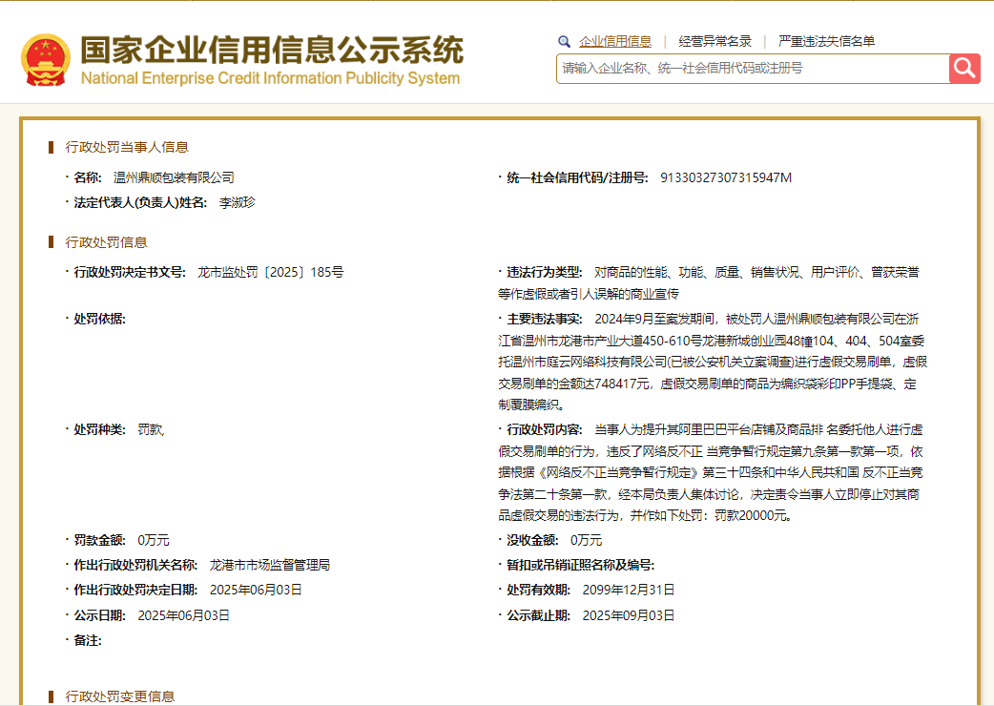Click the 暂扣或吊销证照名称及编号 label
Image resolution: width=994 pixels, height=706 pixels.
pos(581,566)
